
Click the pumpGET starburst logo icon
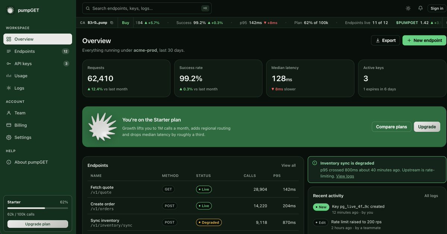[x=10, y=10]
